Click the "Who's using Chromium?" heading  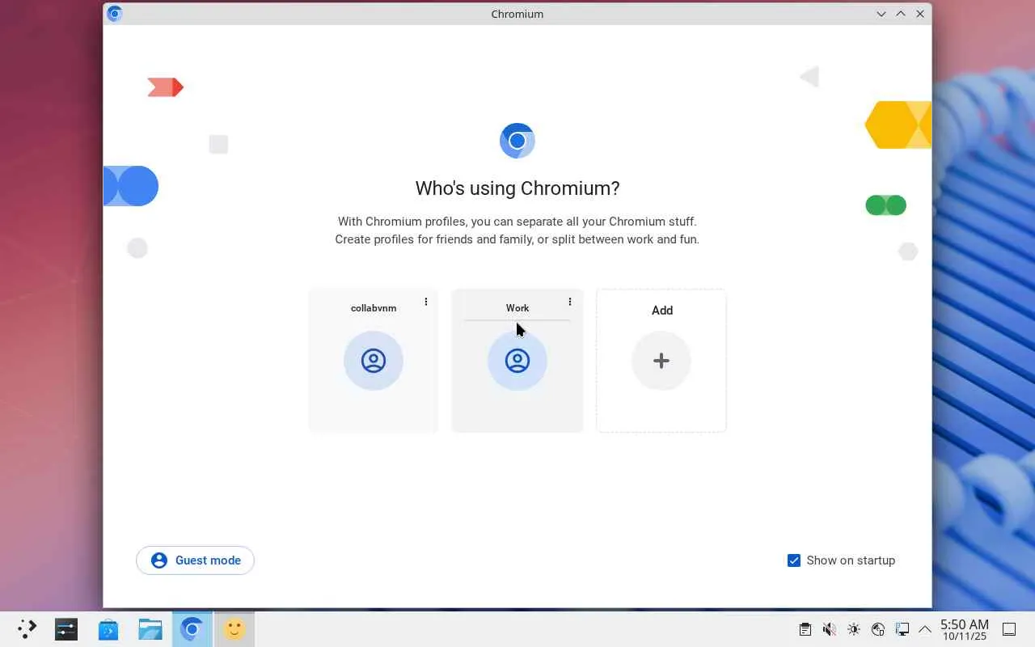pos(517,188)
